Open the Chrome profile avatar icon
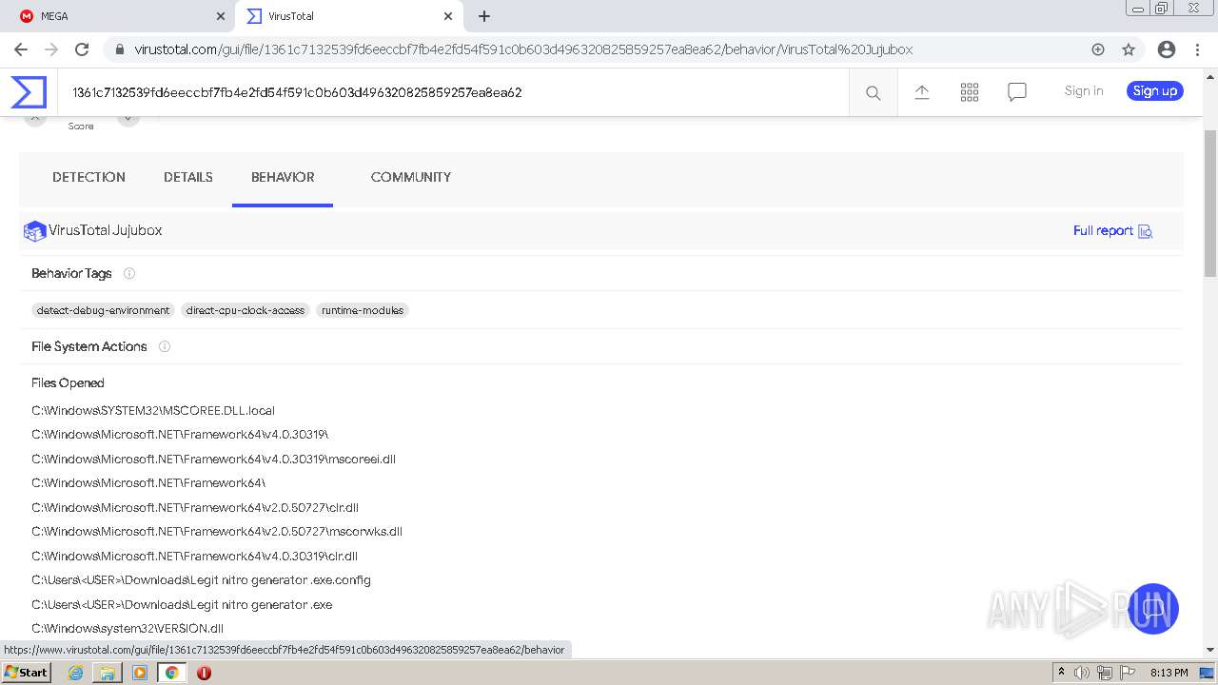Viewport: 1218px width, 685px height. [x=1167, y=49]
